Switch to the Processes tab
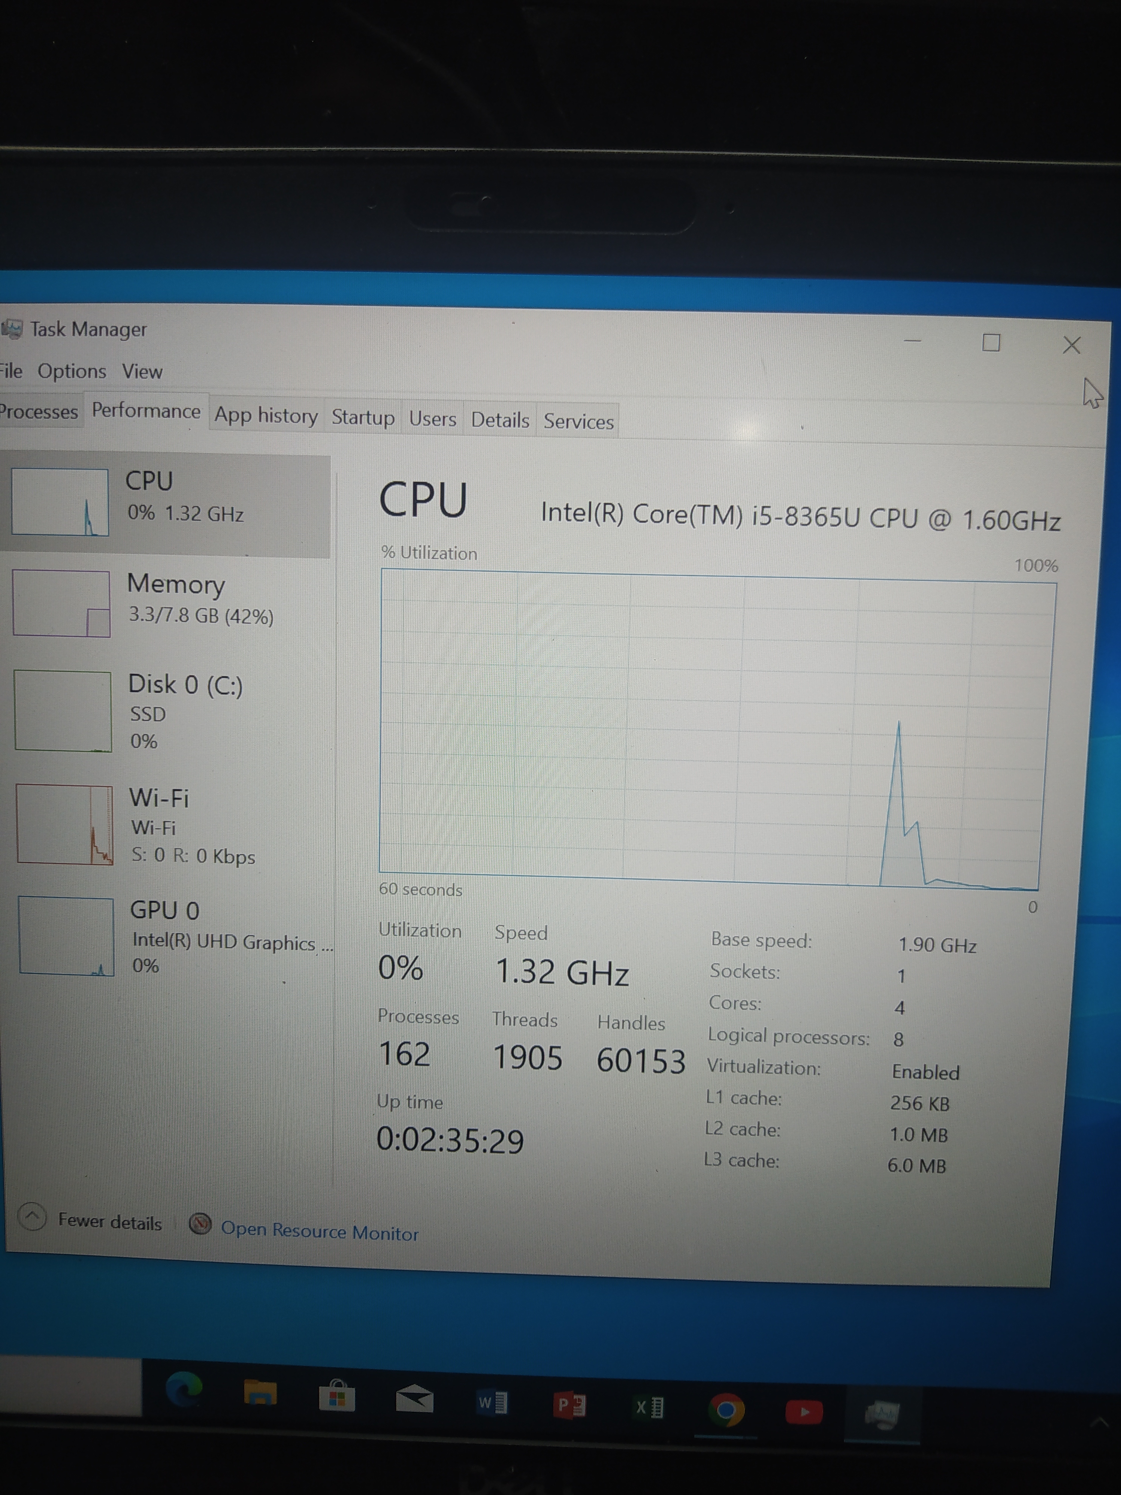The width and height of the screenshot is (1121, 1495). point(38,411)
